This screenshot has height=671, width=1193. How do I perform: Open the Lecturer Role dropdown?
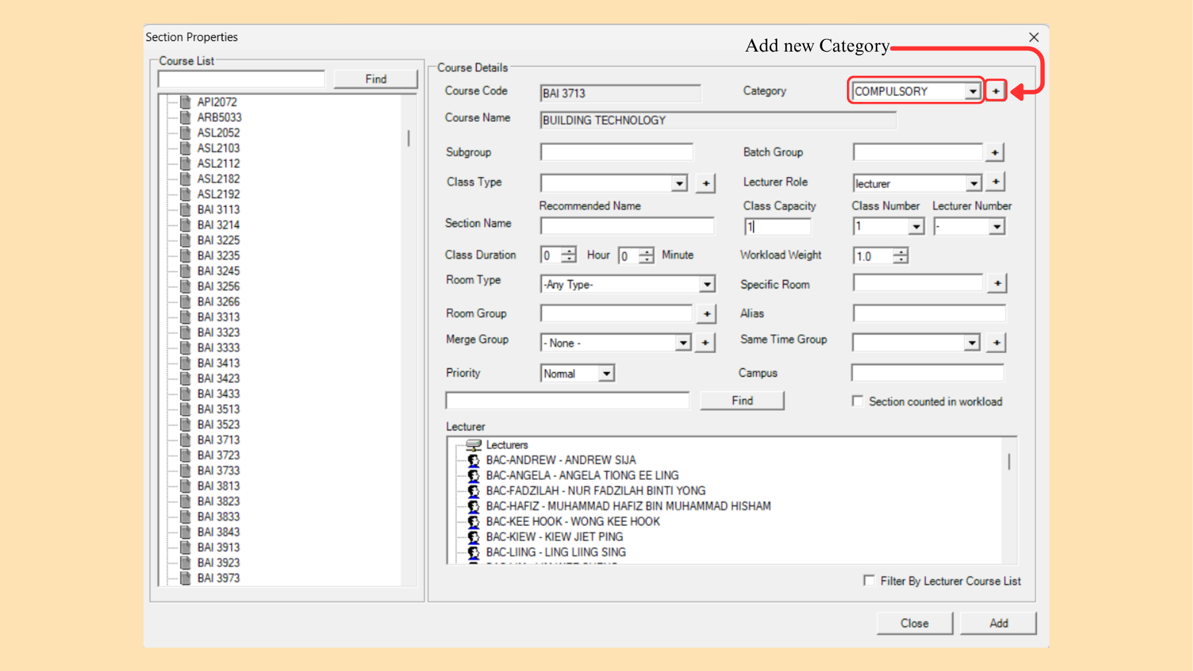coord(974,183)
